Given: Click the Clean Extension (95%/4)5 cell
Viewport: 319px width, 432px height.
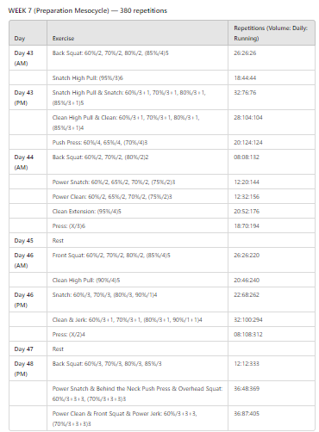Looking at the screenshot, I should click(x=138, y=211).
